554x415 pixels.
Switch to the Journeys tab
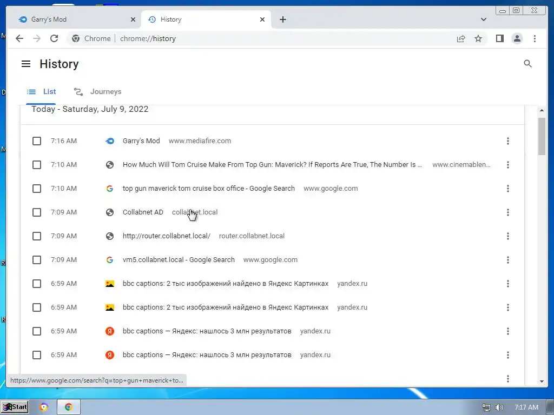(x=97, y=92)
